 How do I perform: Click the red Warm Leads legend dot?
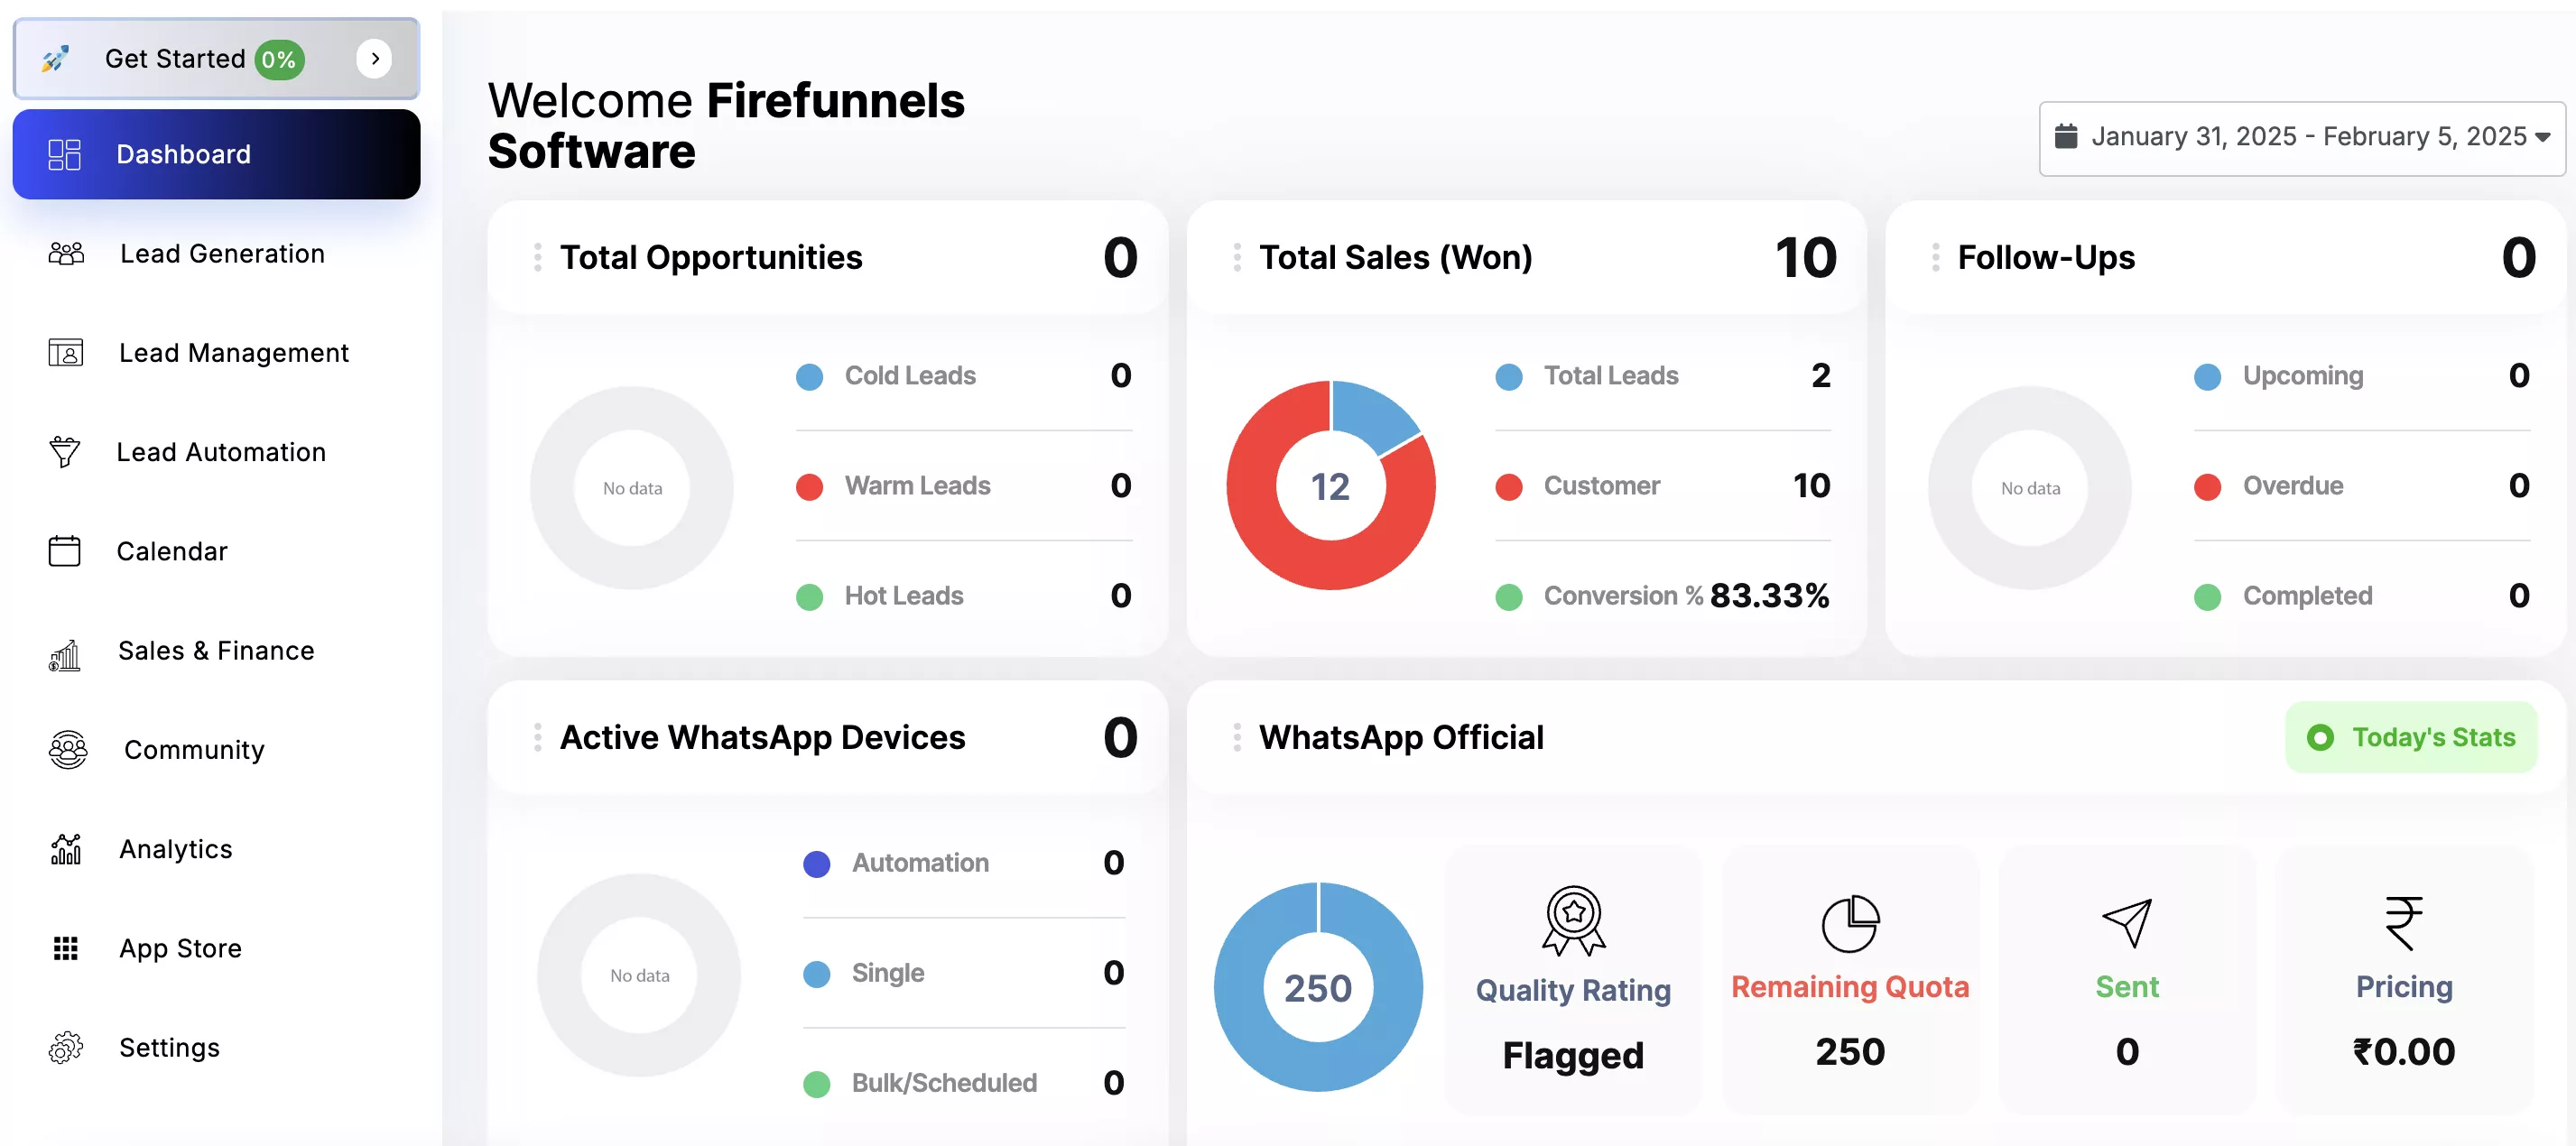pos(809,487)
